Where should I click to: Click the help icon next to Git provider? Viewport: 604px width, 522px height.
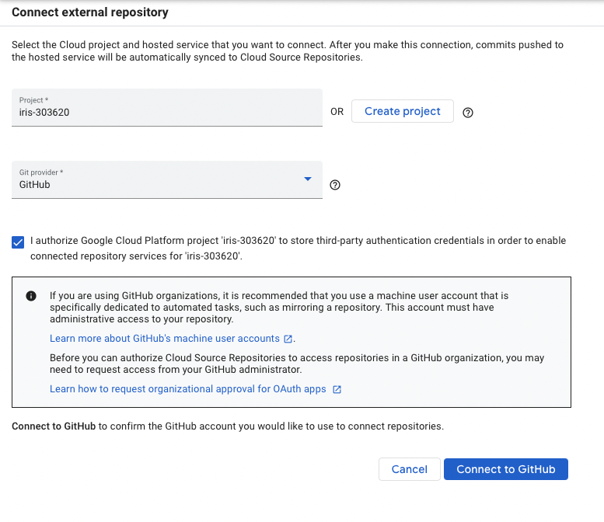click(335, 185)
